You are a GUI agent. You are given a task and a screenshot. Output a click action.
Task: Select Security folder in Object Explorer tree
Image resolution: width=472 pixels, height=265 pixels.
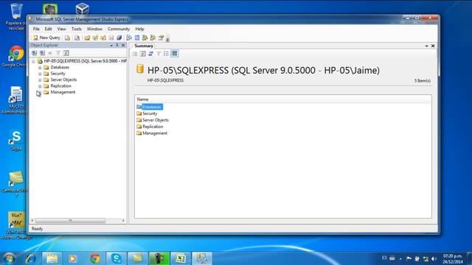tap(58, 74)
